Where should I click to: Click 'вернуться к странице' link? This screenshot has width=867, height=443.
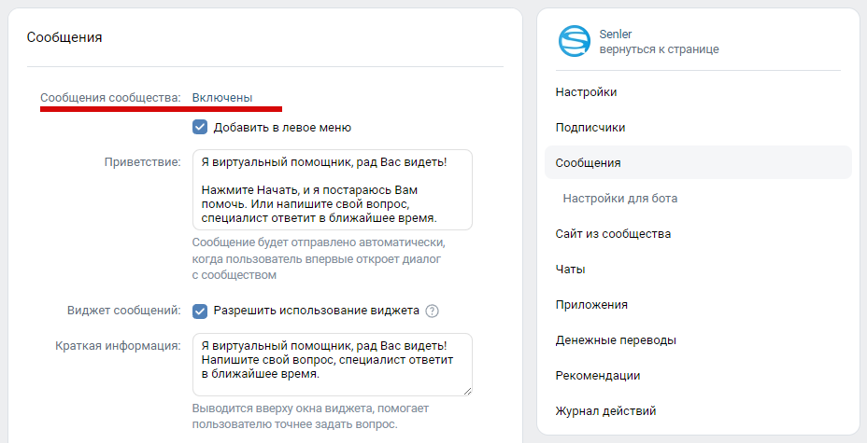pos(659,49)
